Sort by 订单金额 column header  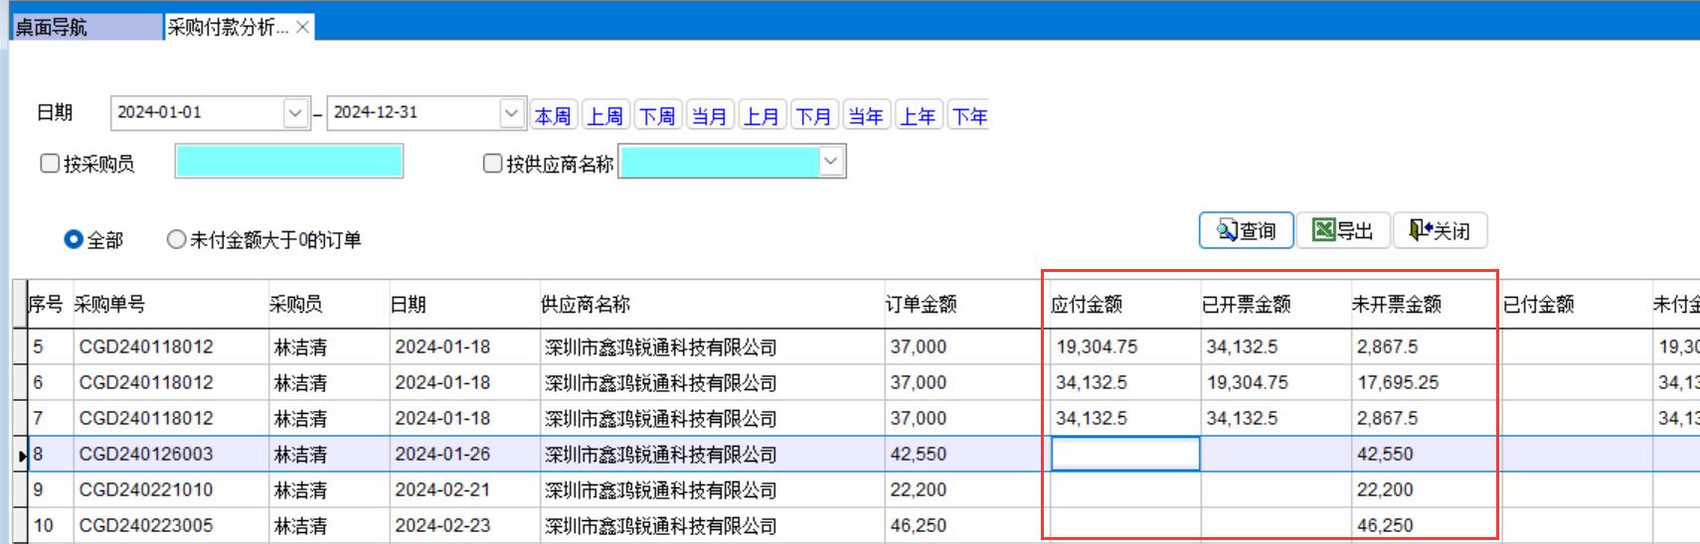pyautogui.click(x=922, y=304)
